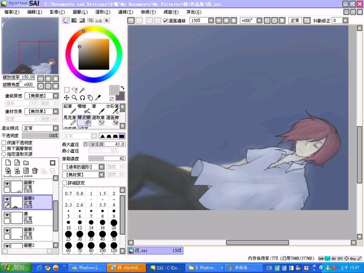Select brush size 100 preset

pos(103,248)
